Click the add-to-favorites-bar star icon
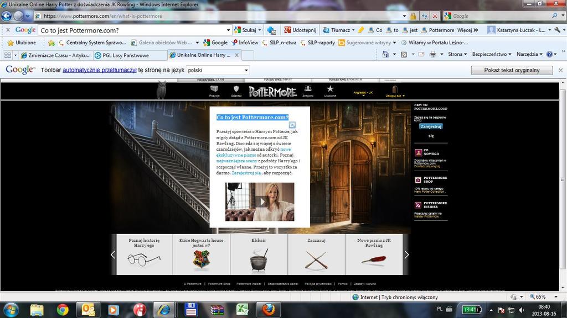The width and height of the screenshot is (567, 318). (x=51, y=43)
